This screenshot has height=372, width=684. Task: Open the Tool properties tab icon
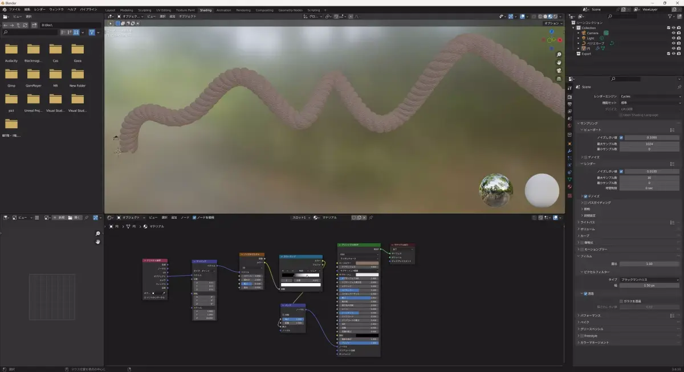tap(569, 88)
